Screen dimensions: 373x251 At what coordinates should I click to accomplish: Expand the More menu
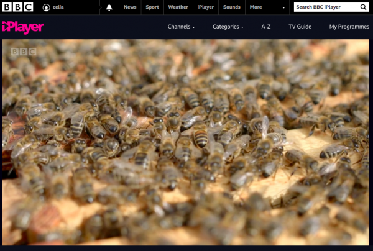coord(267,7)
